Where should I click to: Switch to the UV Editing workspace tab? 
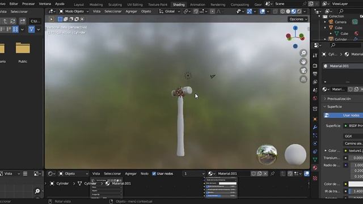[x=135, y=5]
